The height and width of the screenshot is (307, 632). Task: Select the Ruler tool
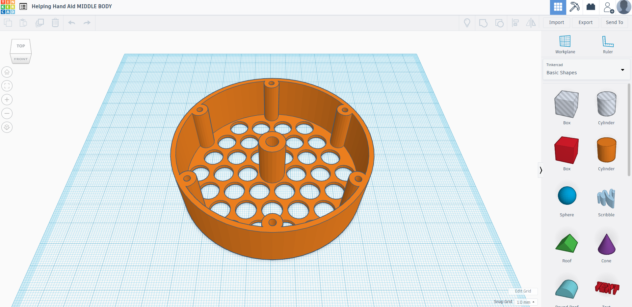click(608, 45)
